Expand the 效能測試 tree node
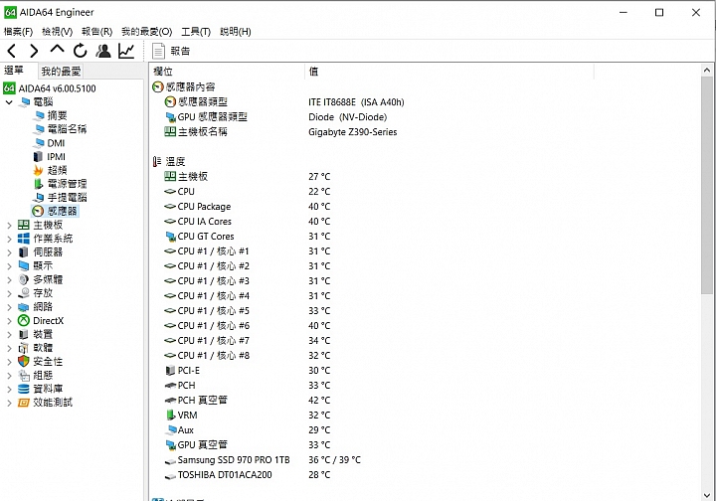 point(9,403)
